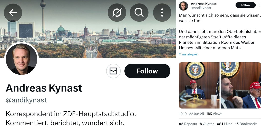Viewport: 264px width, 128px height.
Task: View the 8 Quotes list
Action: pos(207,124)
